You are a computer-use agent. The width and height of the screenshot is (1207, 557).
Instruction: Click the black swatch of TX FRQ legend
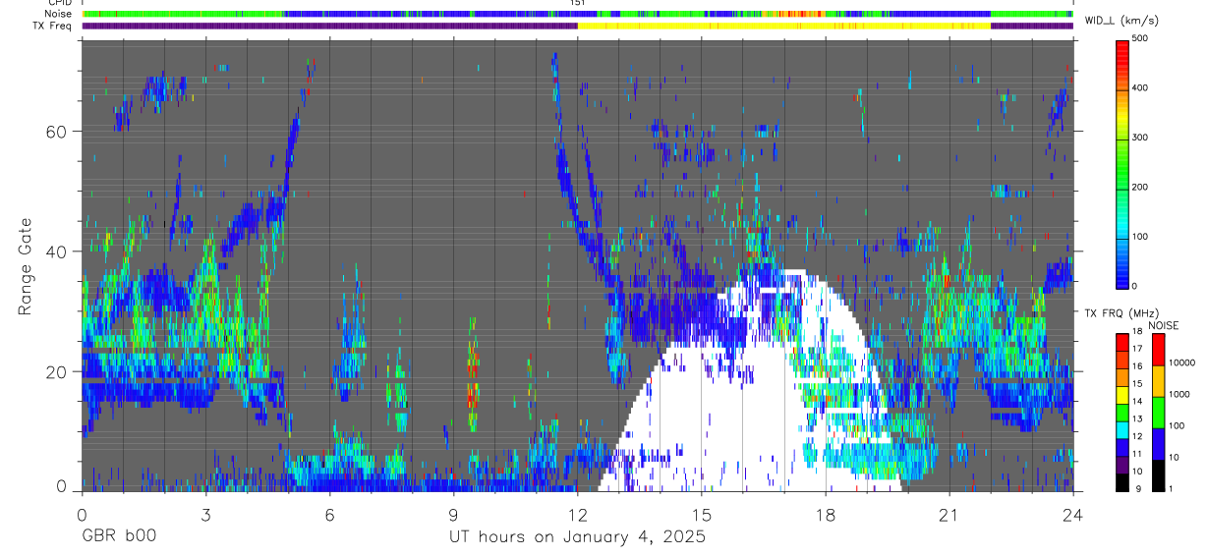1122,481
